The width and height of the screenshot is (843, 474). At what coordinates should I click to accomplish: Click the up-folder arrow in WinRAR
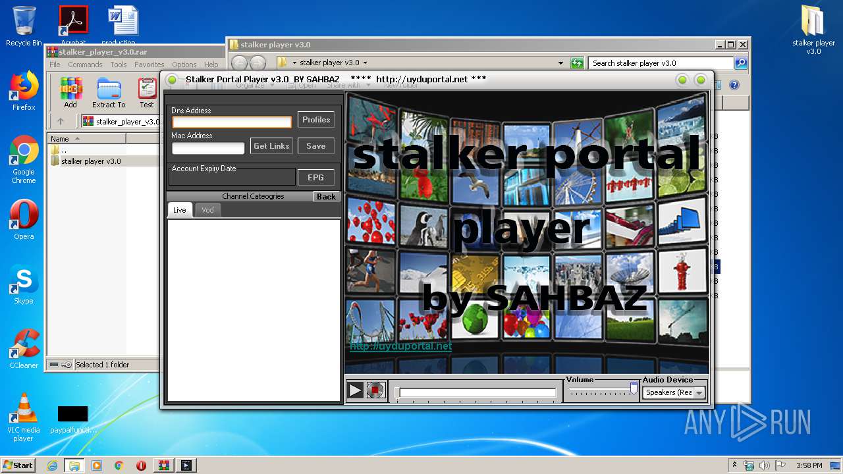(x=61, y=121)
